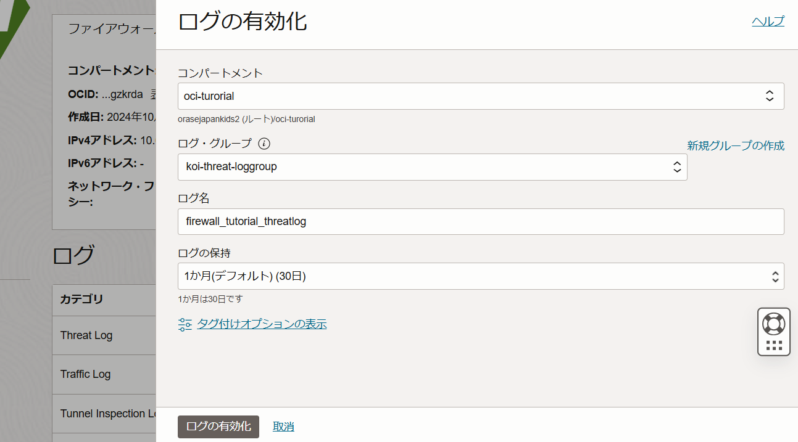
Task: Open the ヘルプ link
Action: 767,20
